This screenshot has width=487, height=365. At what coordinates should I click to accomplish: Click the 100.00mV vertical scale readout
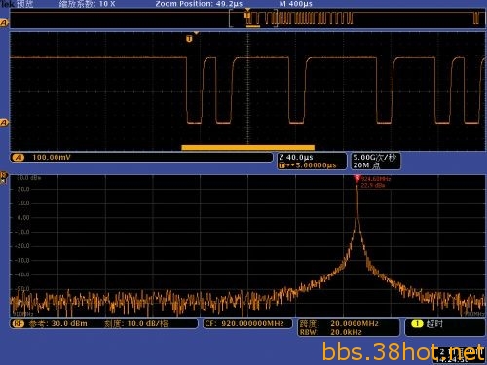52,158
